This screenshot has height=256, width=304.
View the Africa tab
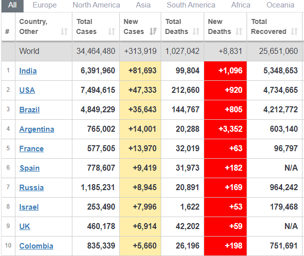(x=241, y=5)
